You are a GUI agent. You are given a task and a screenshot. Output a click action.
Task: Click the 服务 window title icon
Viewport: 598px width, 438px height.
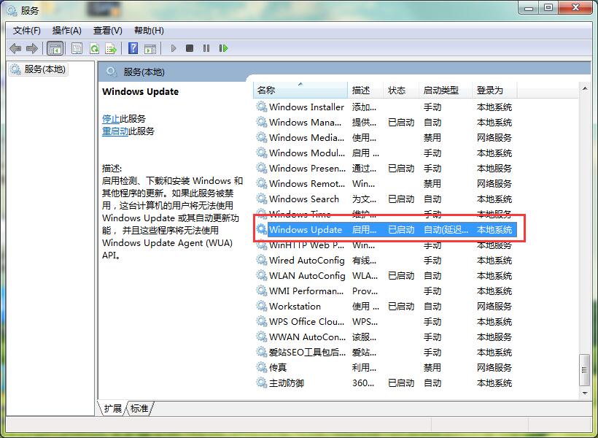click(12, 11)
